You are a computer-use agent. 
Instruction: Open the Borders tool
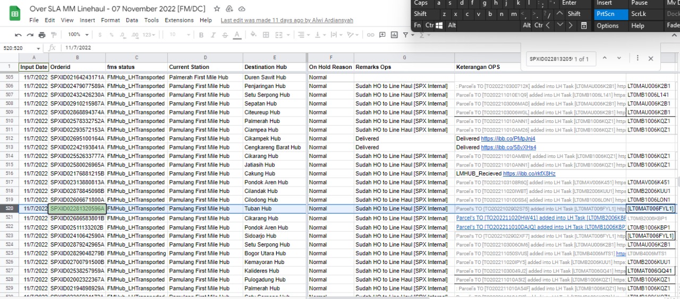tap(266, 35)
